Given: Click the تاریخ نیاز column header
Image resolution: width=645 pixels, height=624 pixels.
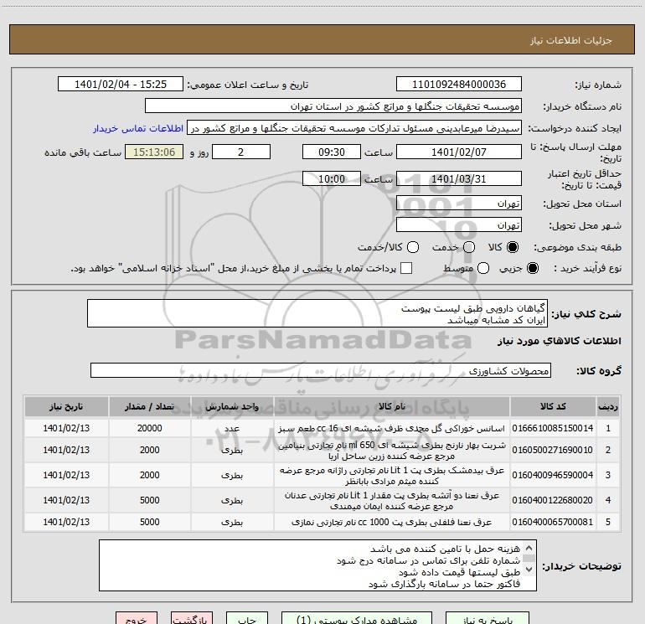Looking at the screenshot, I should click(x=66, y=406).
